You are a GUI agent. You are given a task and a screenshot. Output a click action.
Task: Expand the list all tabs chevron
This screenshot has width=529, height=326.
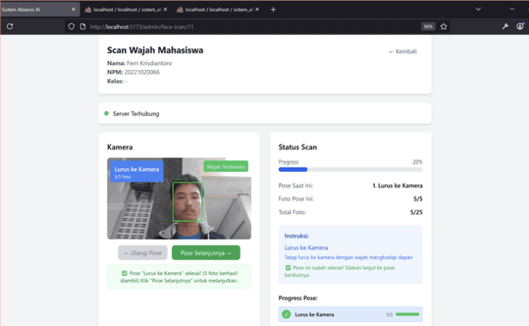pos(478,9)
